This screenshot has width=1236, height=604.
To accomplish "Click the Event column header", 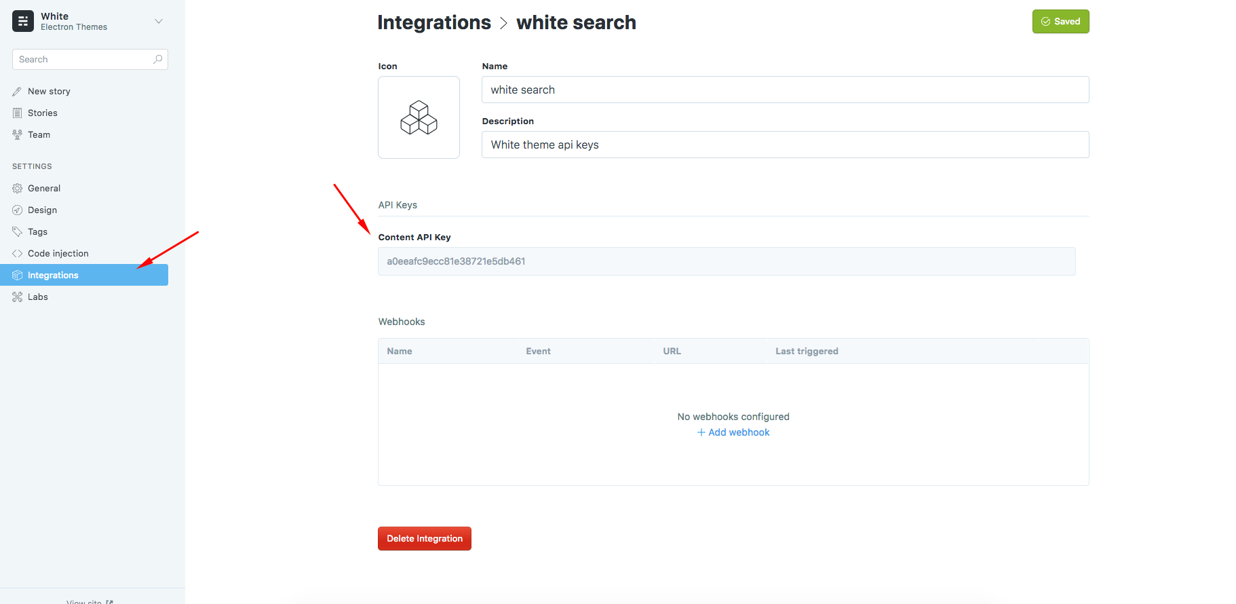I will (538, 351).
